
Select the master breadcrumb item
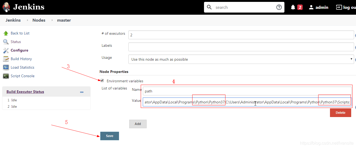64,20
